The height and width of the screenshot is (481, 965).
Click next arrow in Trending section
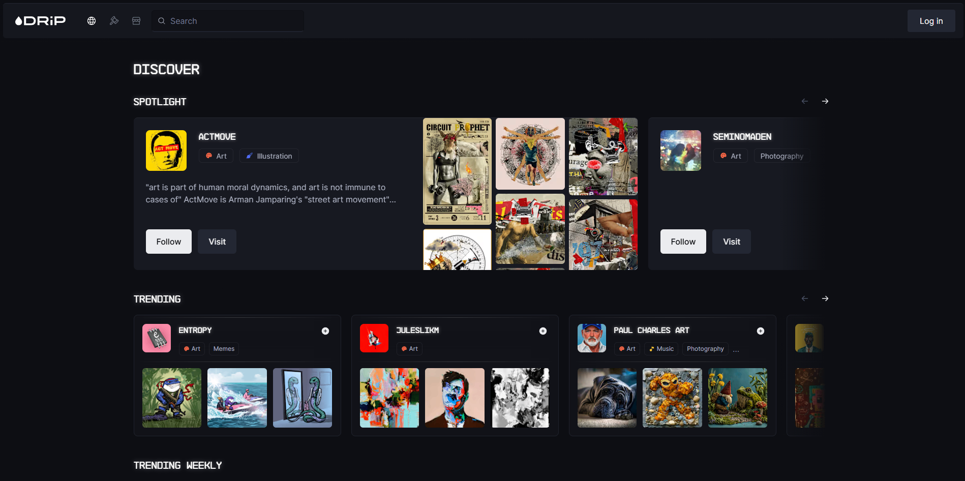coord(825,298)
